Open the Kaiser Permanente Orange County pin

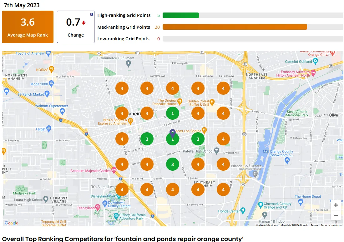pyautogui.click(x=333, y=53)
